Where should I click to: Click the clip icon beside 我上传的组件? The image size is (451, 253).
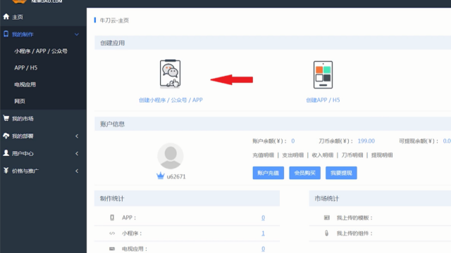point(327,233)
